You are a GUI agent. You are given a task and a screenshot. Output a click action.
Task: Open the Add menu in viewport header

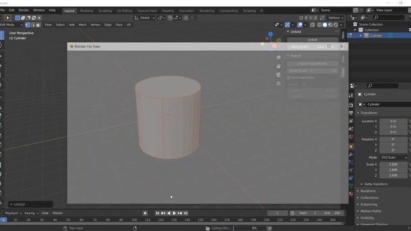pyautogui.click(x=72, y=24)
